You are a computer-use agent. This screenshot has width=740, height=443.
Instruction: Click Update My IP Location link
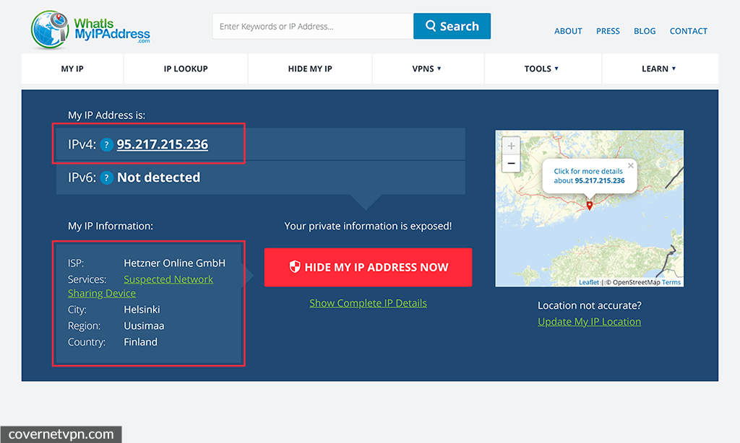(590, 322)
